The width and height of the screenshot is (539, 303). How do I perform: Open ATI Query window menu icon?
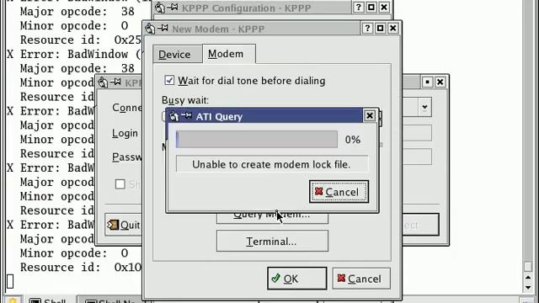[174, 116]
